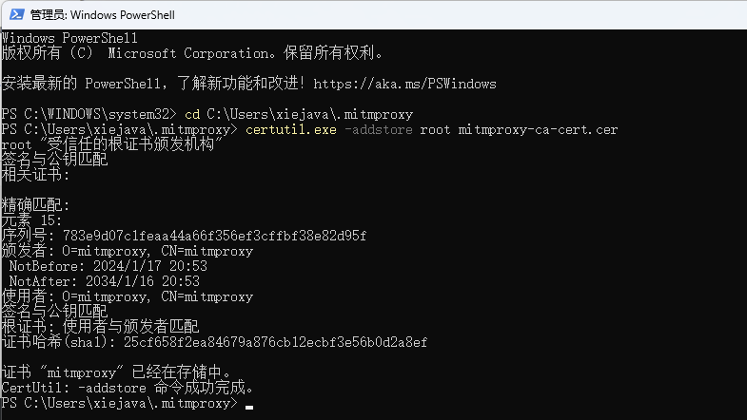The width and height of the screenshot is (747, 420).
Task: Click the '证书 "mitmproxy" 已经在存储中' message
Action: click(x=117, y=372)
